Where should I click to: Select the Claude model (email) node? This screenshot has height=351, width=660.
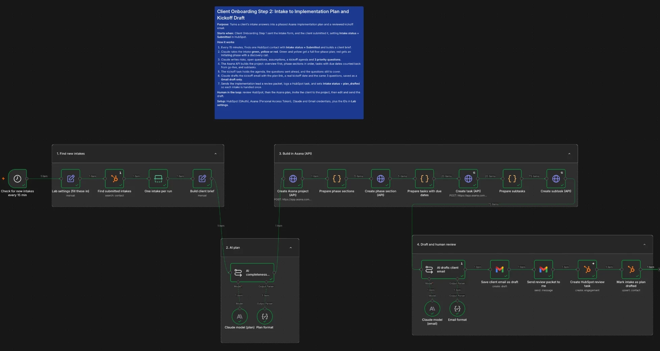(432, 309)
